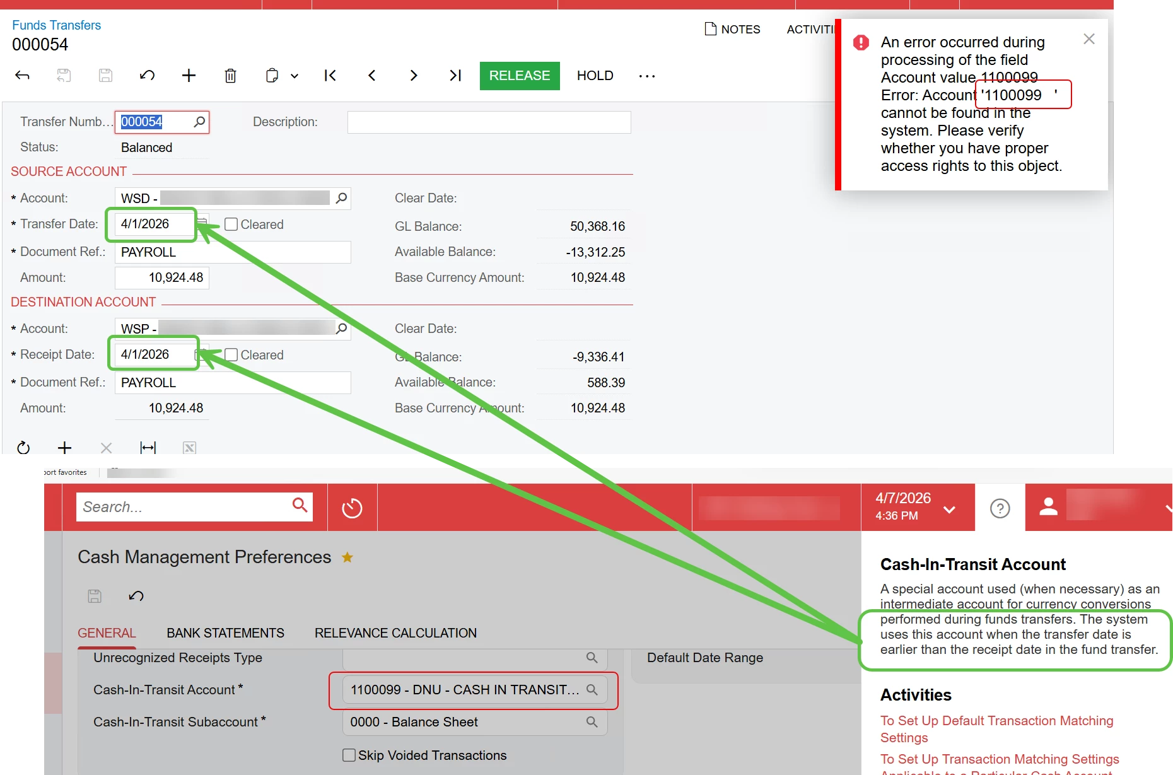
Task: Close the error notification popup
Action: click(1089, 39)
